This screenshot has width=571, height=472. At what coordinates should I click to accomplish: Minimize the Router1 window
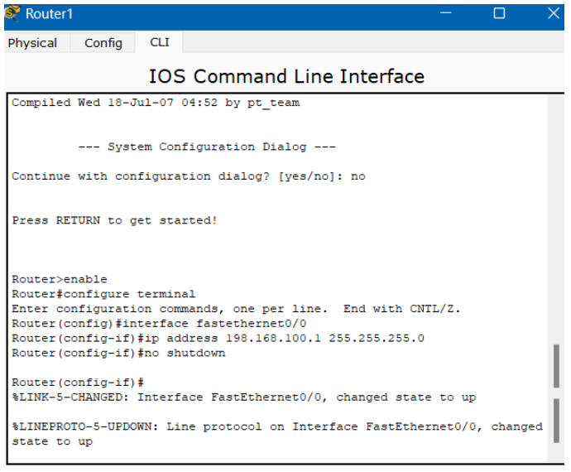[446, 13]
